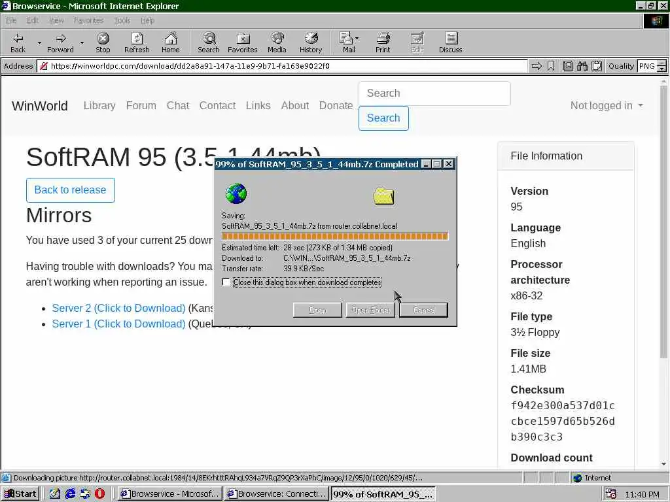The width and height of the screenshot is (670, 502).
Task: Open the Contact nav link
Action: pyautogui.click(x=217, y=105)
